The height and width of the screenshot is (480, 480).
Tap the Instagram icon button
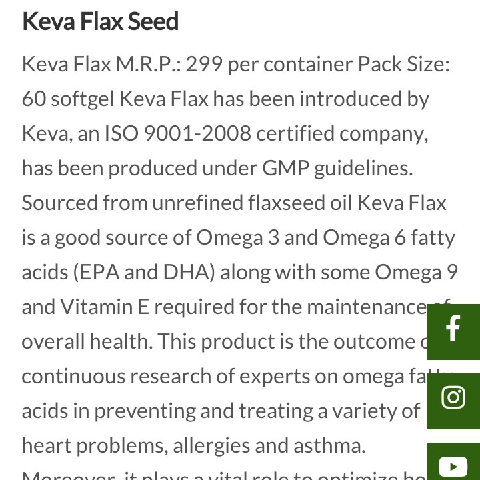point(453,399)
